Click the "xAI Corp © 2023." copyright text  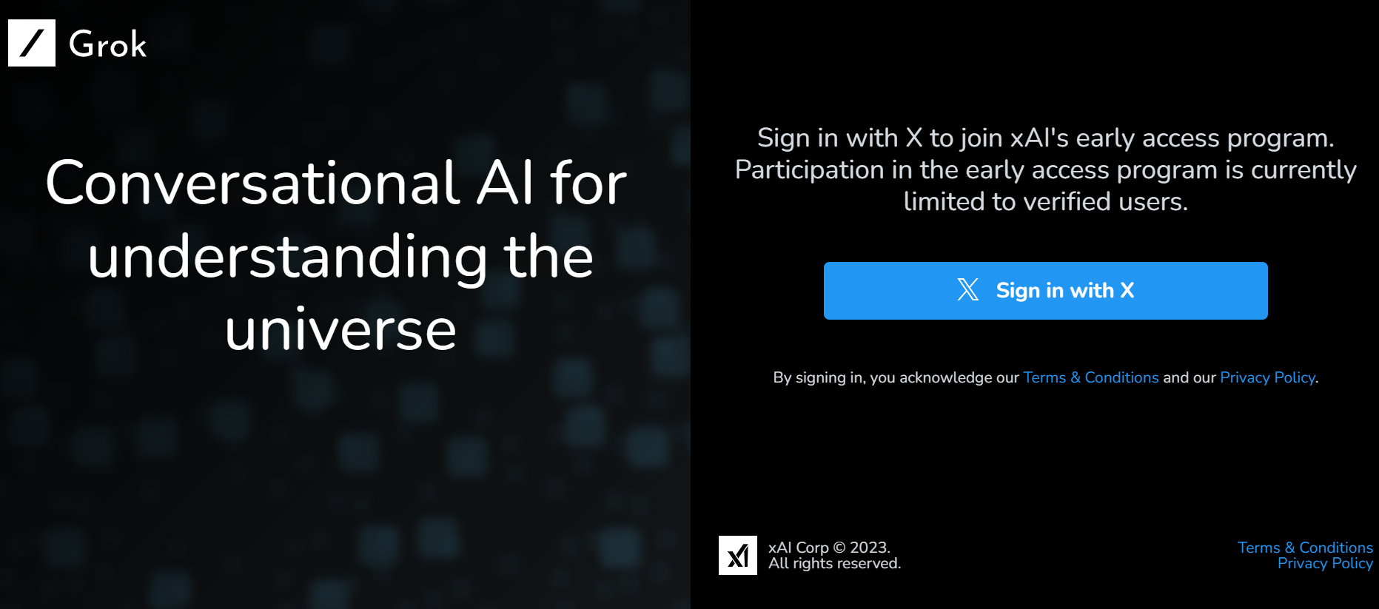click(829, 548)
